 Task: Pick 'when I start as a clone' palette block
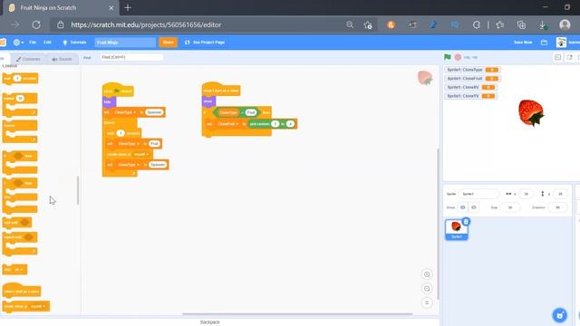click(x=22, y=291)
